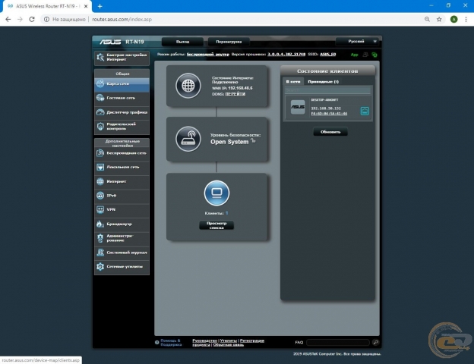Viewport: 474px width, 364px height.
Task: Click the browser address bar URL
Action: click(x=122, y=19)
